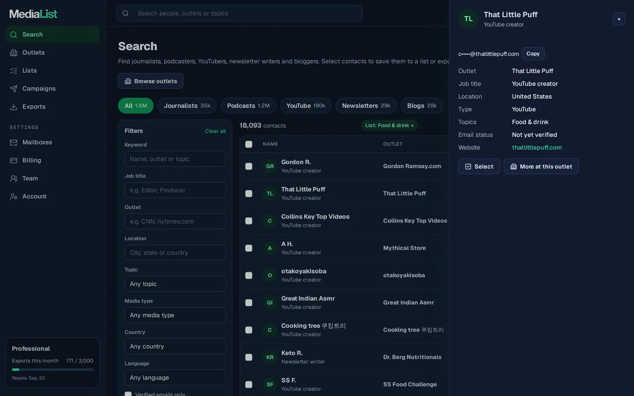The width and height of the screenshot is (634, 396).
Task: Click the Account user icon
Action: click(x=14, y=197)
